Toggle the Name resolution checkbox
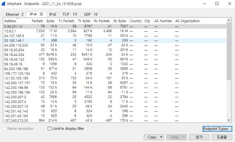 pos(4,129)
